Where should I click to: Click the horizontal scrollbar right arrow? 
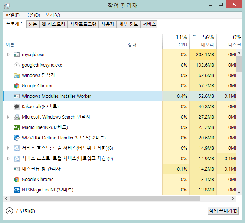[x=232, y=198]
